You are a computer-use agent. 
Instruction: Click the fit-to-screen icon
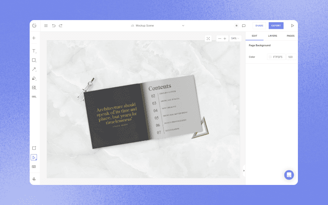click(208, 38)
